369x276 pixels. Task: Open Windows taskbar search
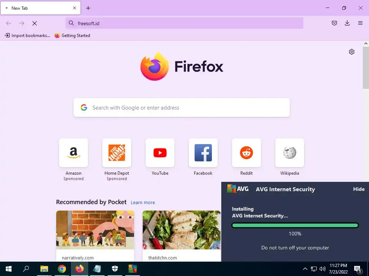pyautogui.click(x=26, y=269)
